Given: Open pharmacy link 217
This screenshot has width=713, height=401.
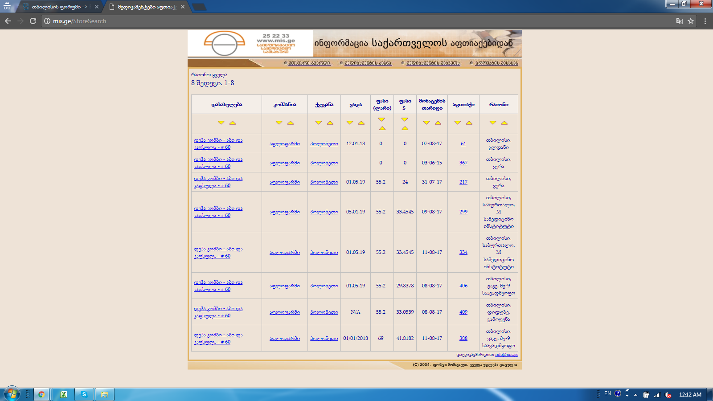Looking at the screenshot, I should [x=463, y=182].
